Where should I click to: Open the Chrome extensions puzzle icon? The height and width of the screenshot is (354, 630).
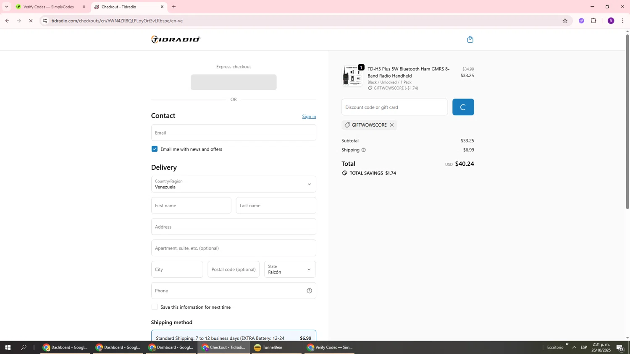(x=593, y=21)
